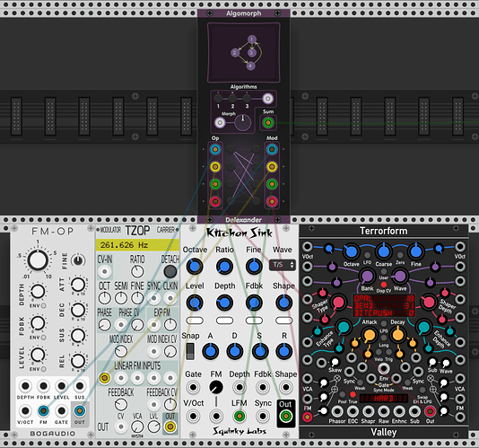The width and height of the screenshot is (479, 448).
Task: Click the Kitchen Sink Out jack
Action: (285, 416)
